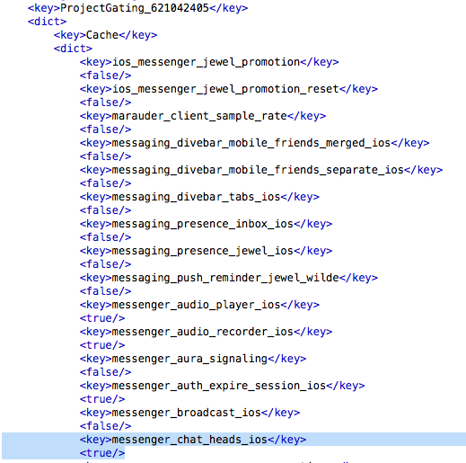
Task: Click the false value for messaging_presence_inbox_ios
Action: (105, 237)
